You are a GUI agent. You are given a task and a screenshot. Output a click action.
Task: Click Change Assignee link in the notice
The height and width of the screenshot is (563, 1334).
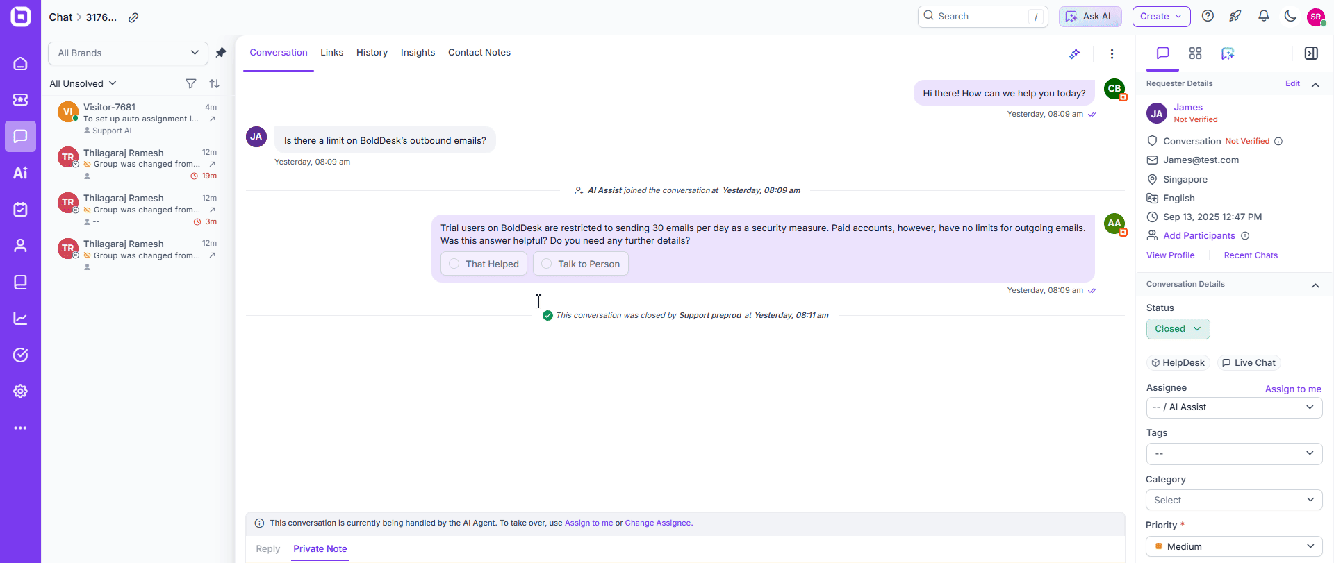click(658, 523)
